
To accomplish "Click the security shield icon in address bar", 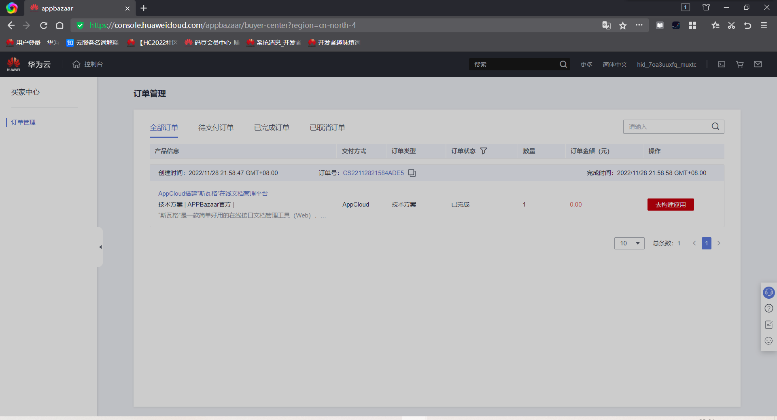I will [x=80, y=25].
